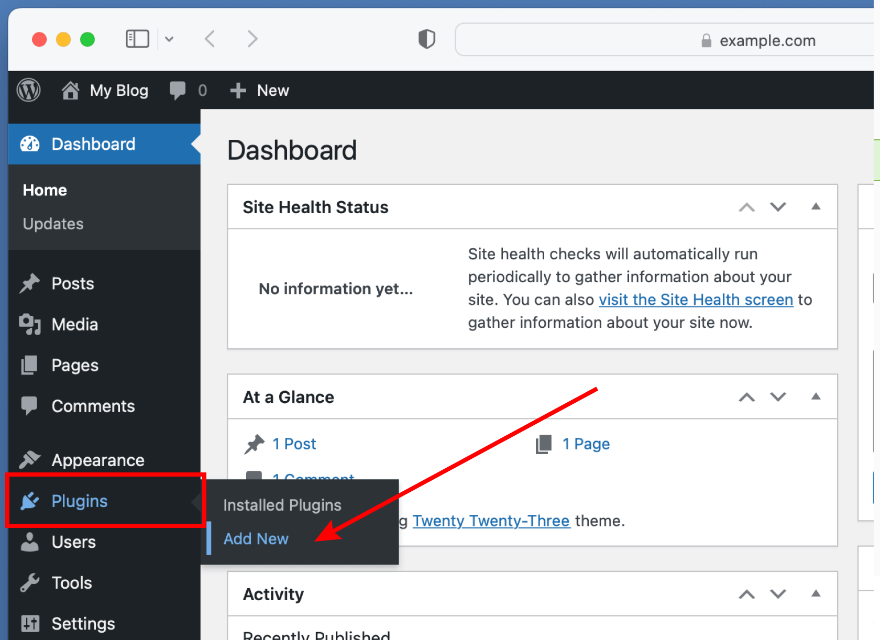Choose Installed Plugins from flyout
This screenshot has width=880, height=640.
click(282, 505)
